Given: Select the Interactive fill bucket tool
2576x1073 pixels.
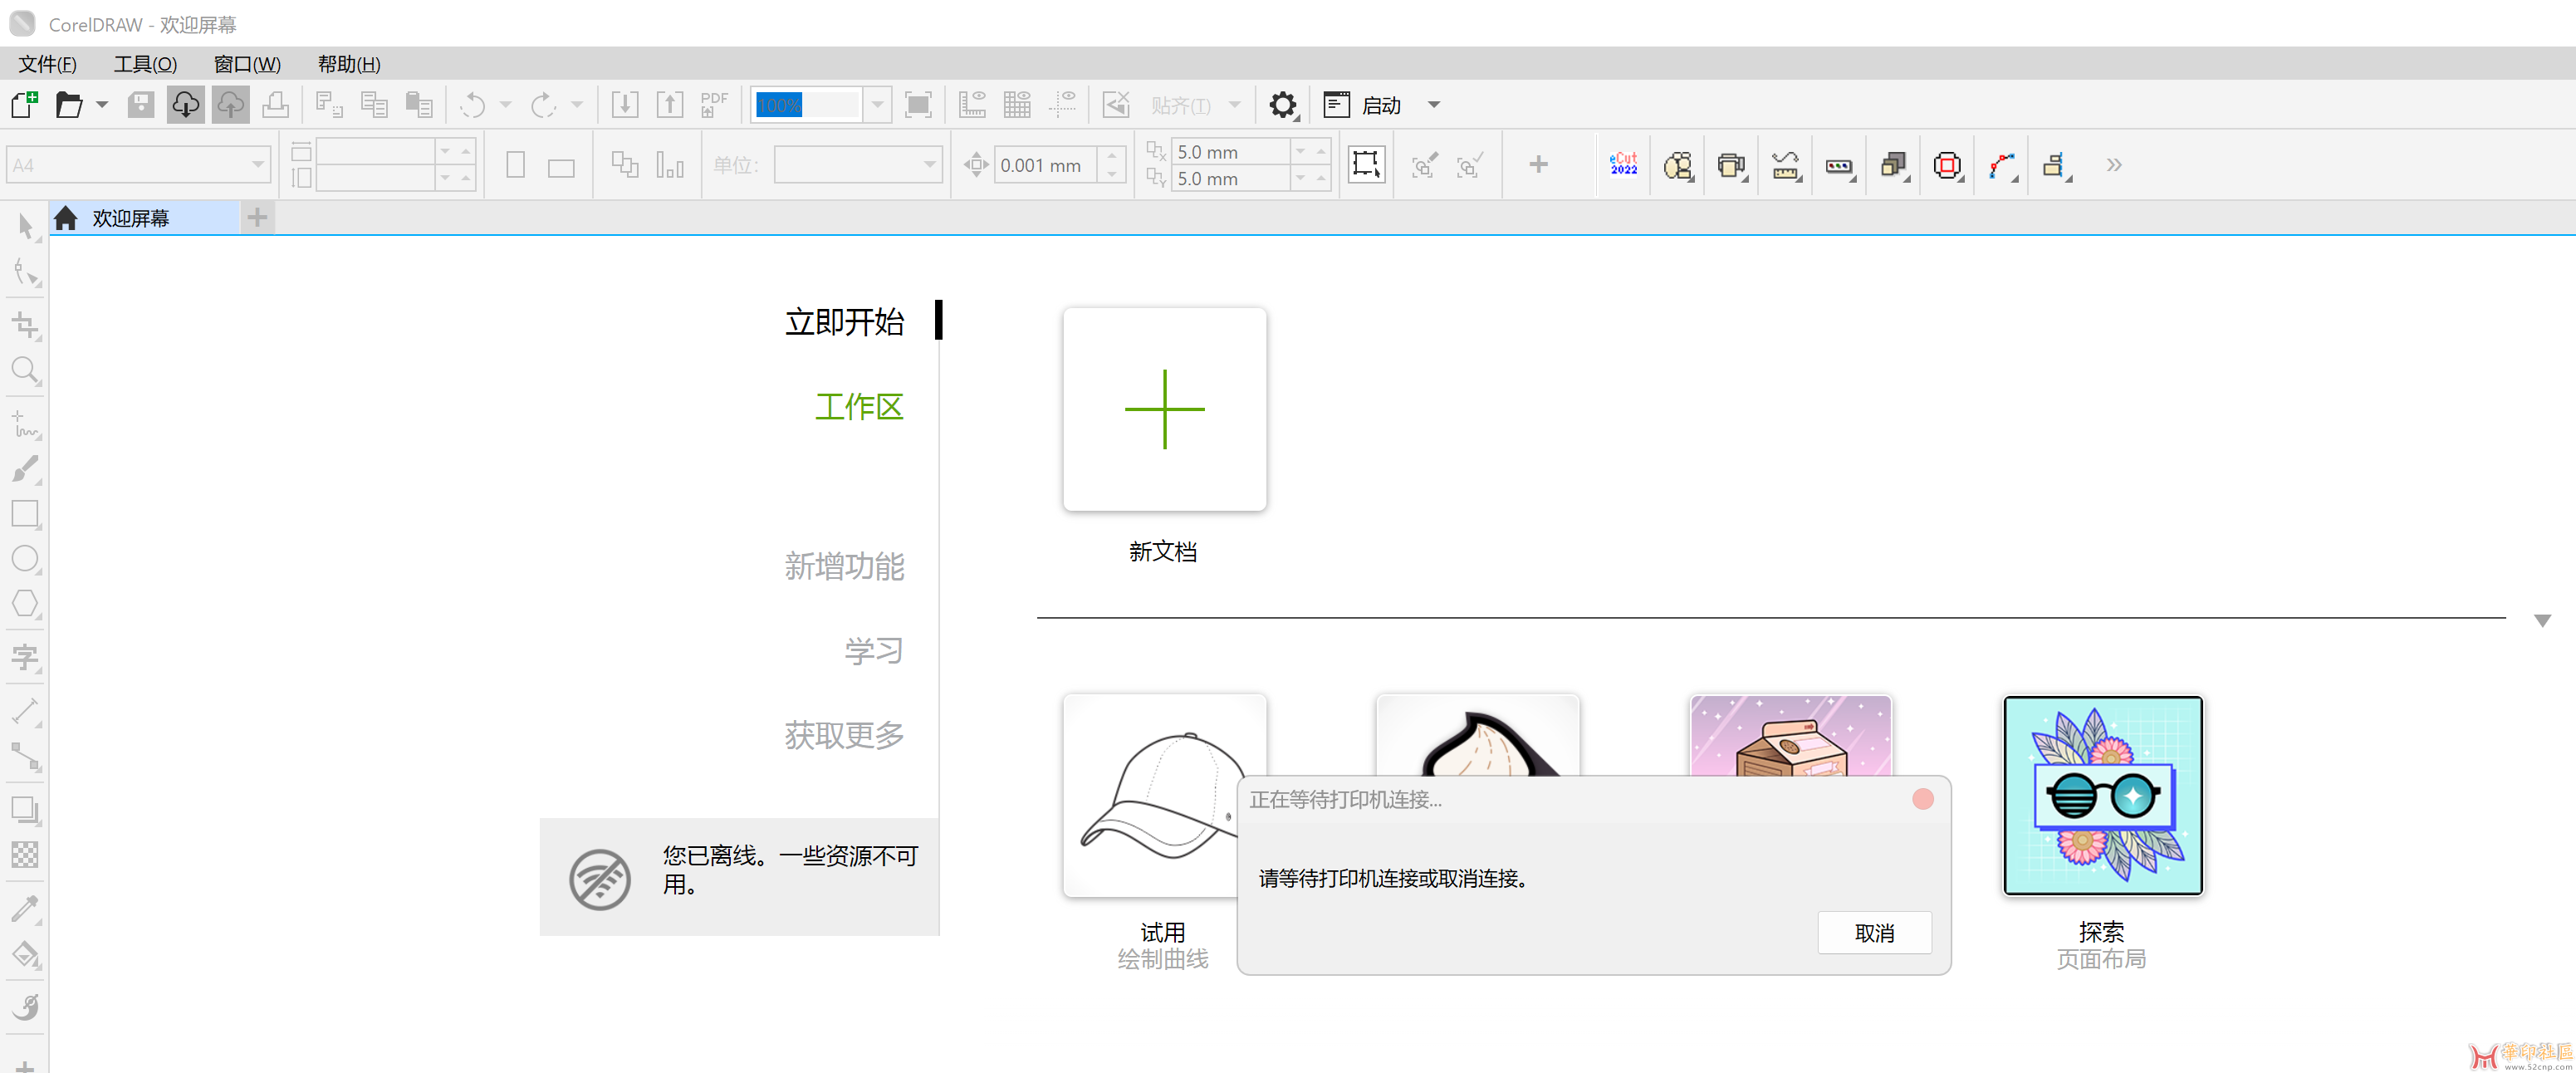Looking at the screenshot, I should (26, 955).
